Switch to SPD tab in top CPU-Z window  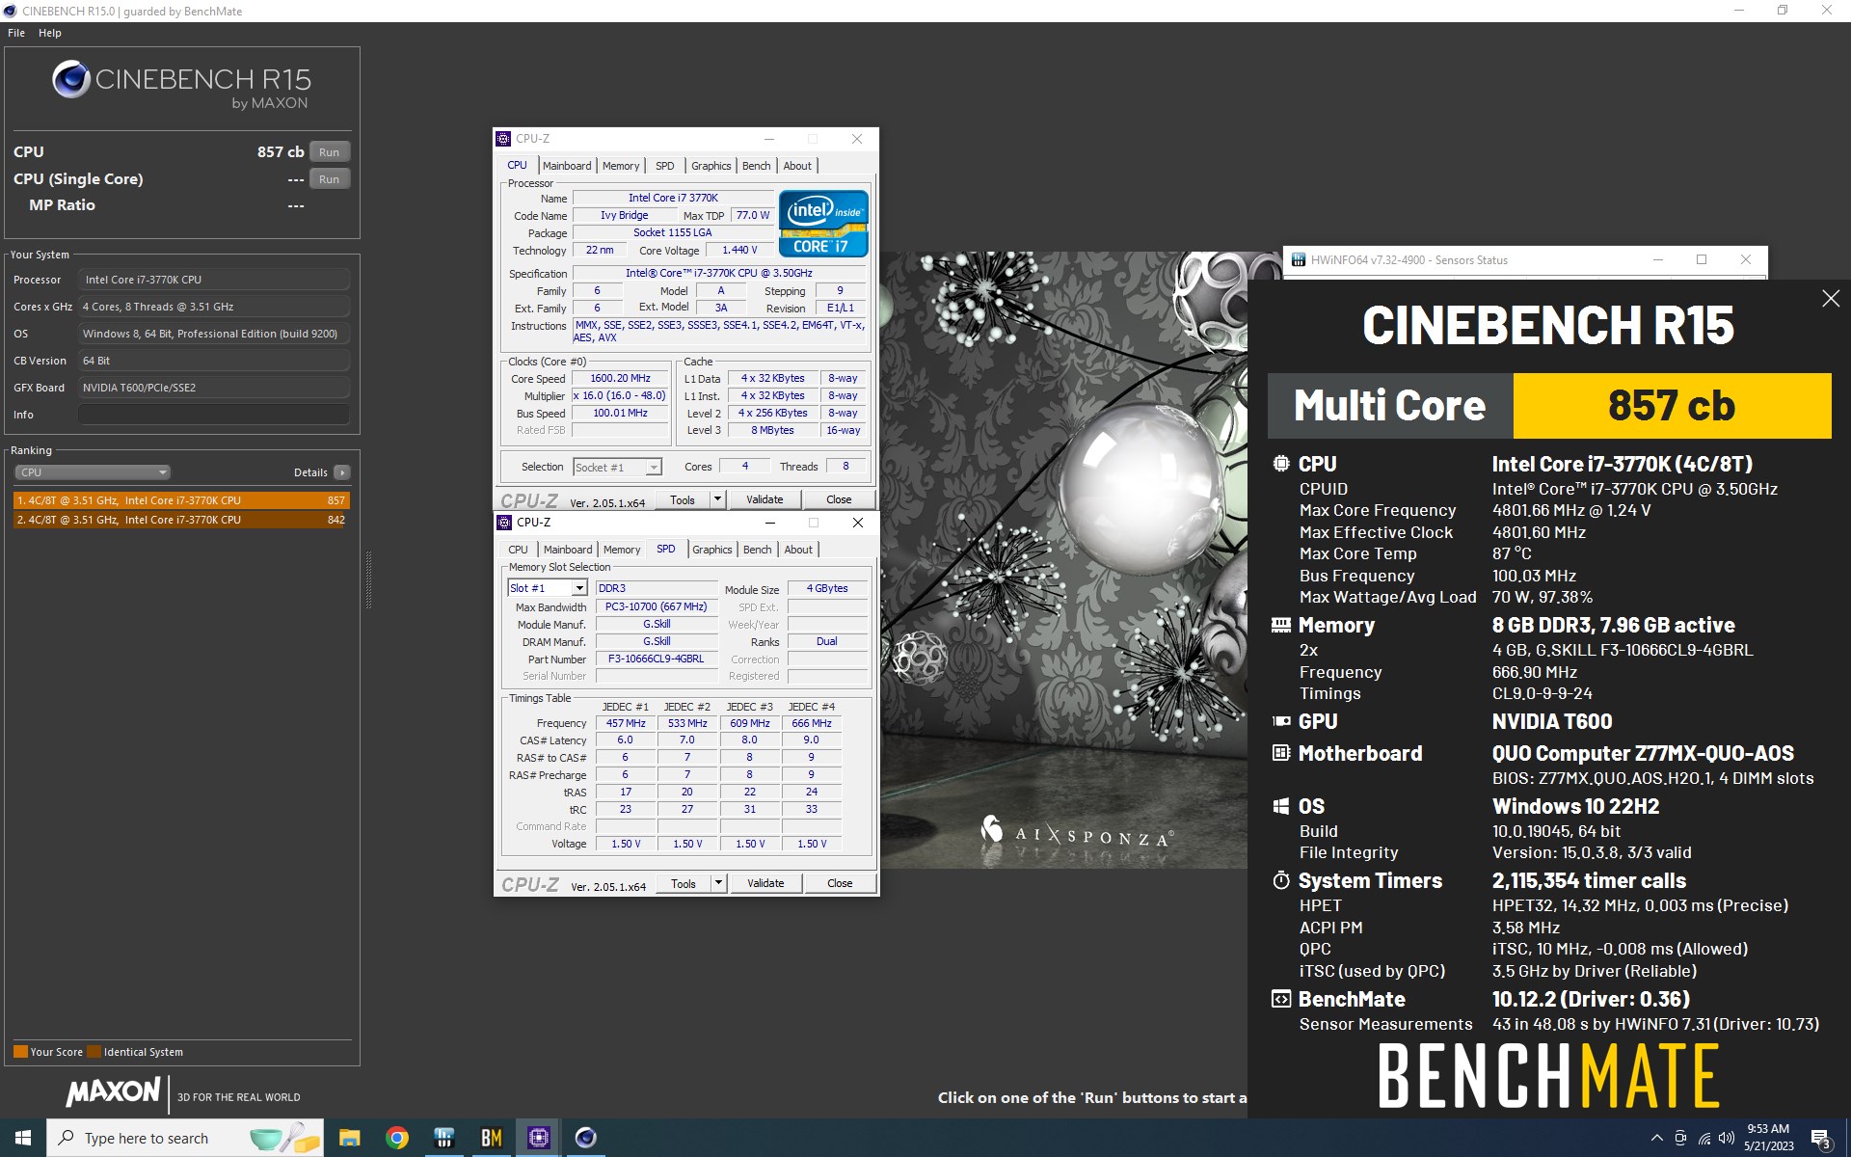tap(665, 166)
